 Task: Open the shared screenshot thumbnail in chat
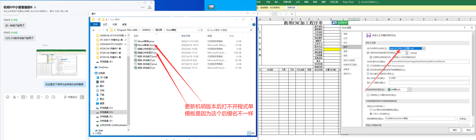click(x=61, y=64)
